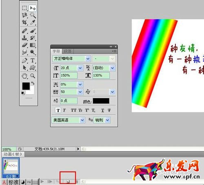Select the Zoom magnifier tool
204x185 pixels.
(x=33, y=76)
